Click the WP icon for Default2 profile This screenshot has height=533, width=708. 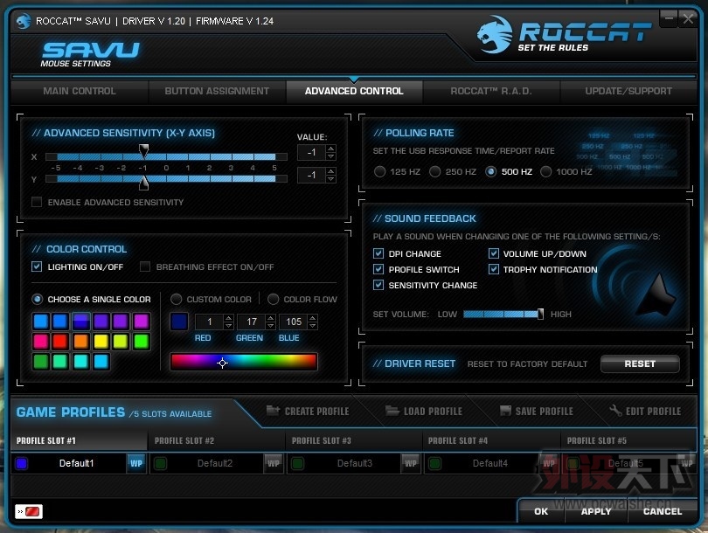[x=274, y=463]
